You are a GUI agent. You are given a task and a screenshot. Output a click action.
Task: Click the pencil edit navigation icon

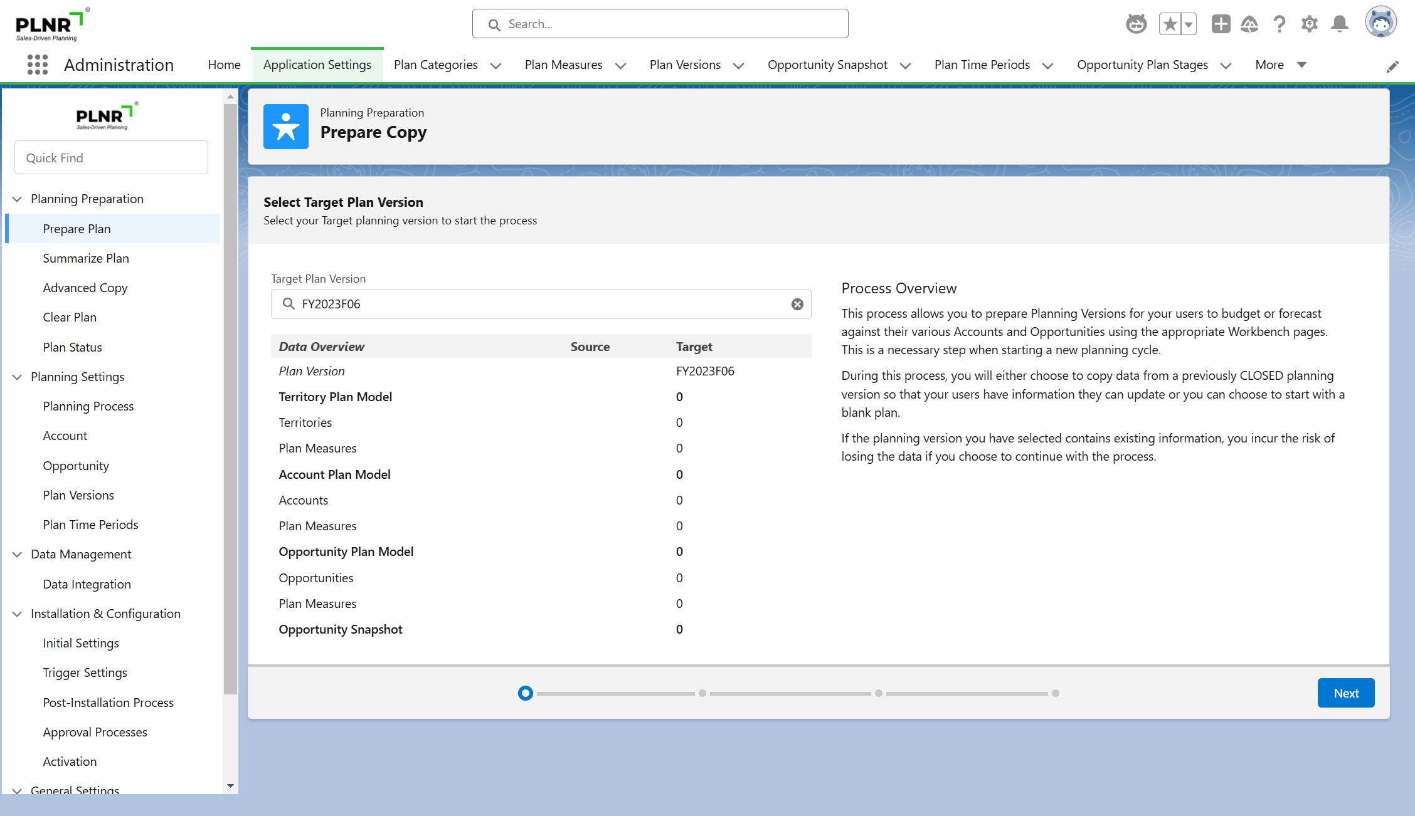click(1392, 66)
